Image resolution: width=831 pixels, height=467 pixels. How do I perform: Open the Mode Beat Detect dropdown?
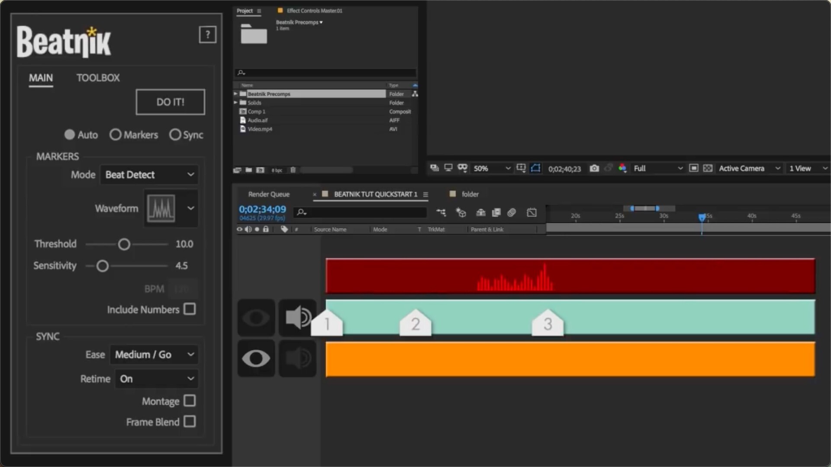[149, 175]
